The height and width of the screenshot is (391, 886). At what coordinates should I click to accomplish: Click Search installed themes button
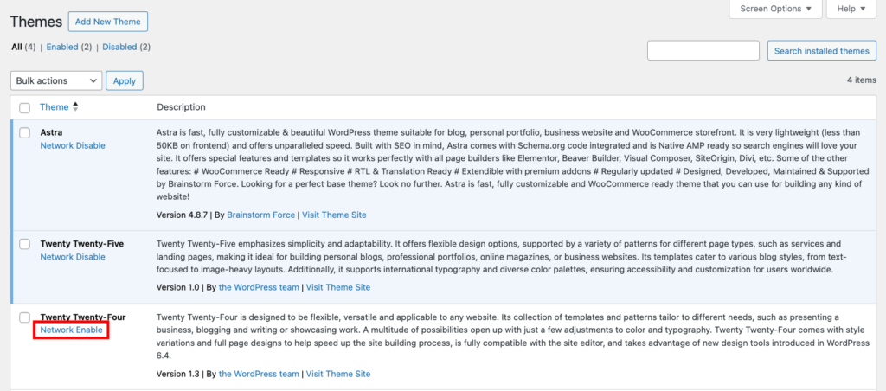pos(821,51)
